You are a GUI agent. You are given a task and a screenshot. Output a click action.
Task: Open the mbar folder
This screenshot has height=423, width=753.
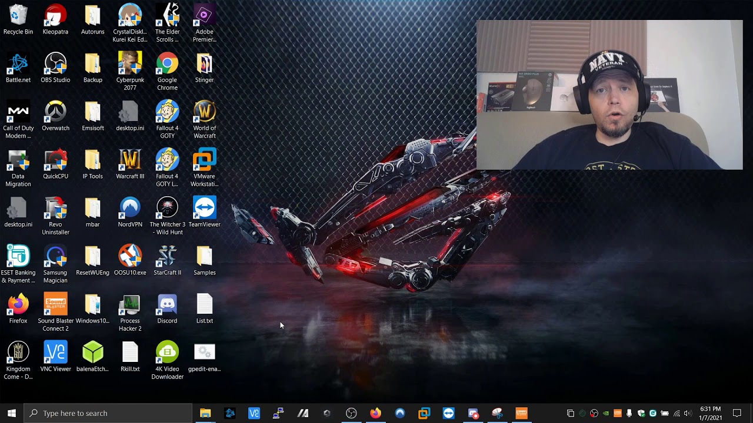[92, 213]
